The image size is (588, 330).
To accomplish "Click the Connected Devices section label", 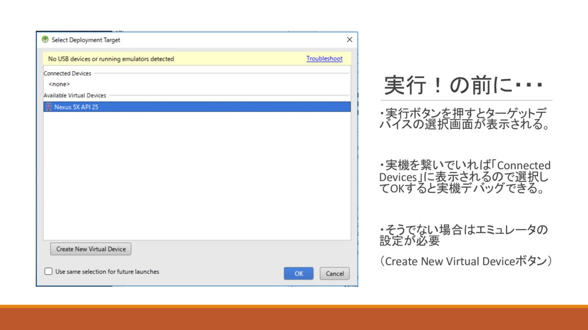I will (68, 73).
